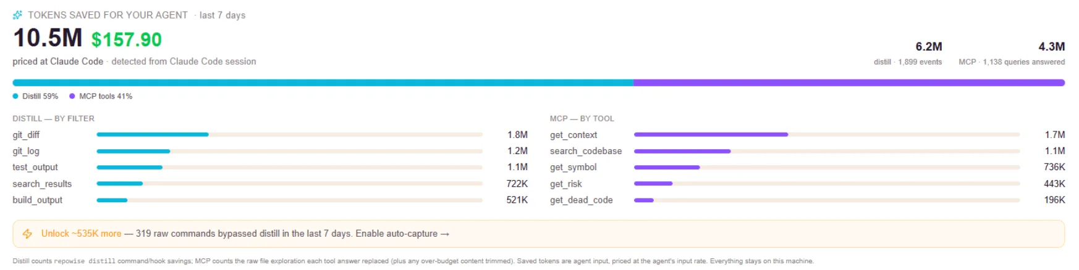Click the get_risk tool label
This screenshot has height=270, width=1079.
tap(566, 184)
